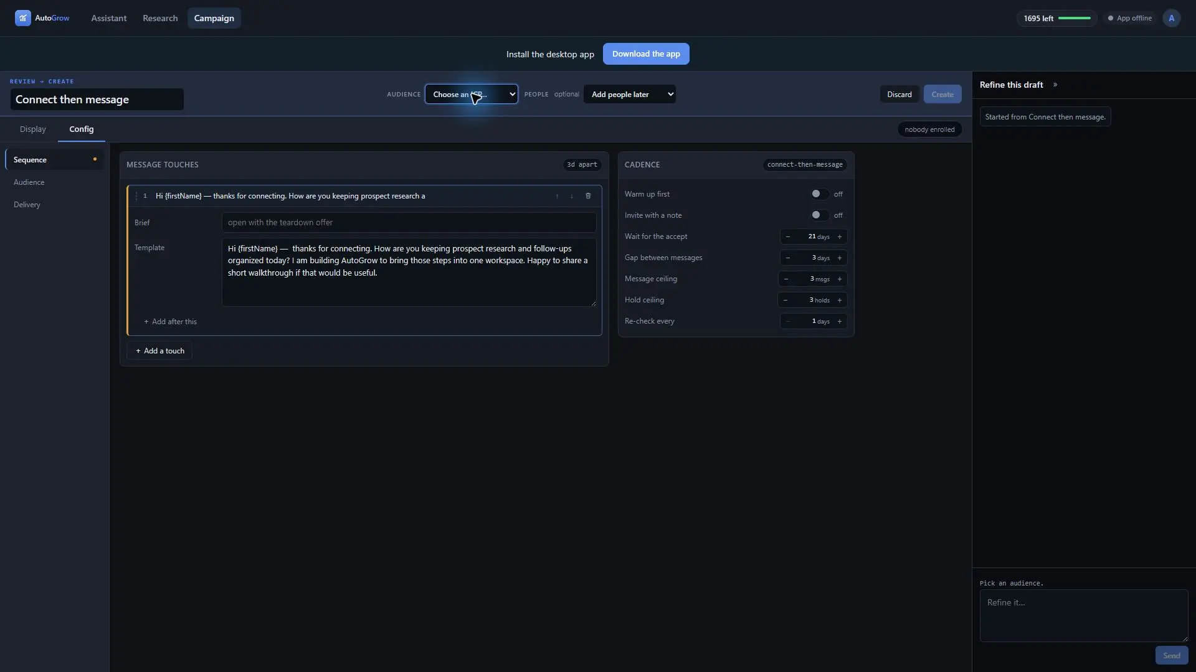Click Add a touch button

pos(159,351)
